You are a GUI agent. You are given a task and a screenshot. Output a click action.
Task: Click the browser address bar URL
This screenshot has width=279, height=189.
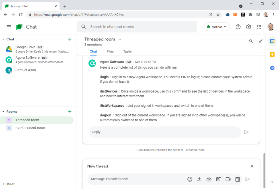coord(79,15)
